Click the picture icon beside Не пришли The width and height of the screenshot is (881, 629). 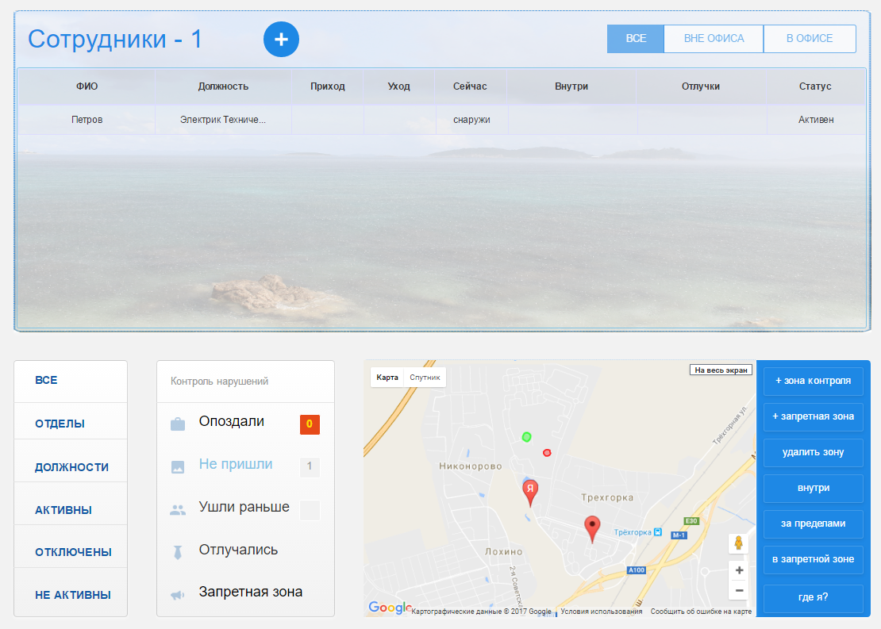178,467
